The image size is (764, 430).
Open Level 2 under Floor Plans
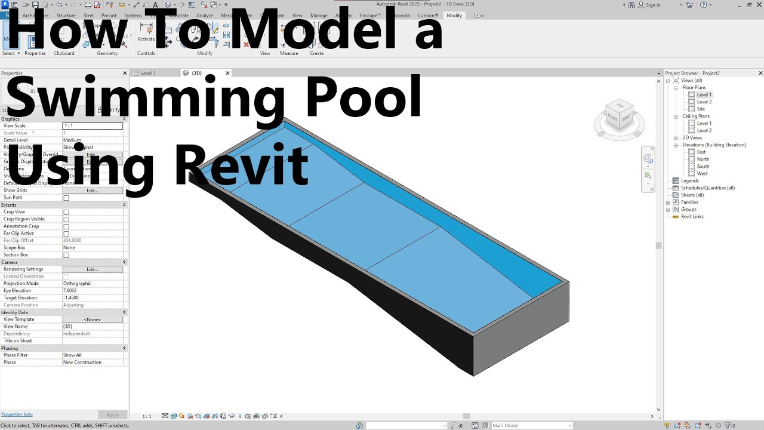pyautogui.click(x=704, y=102)
